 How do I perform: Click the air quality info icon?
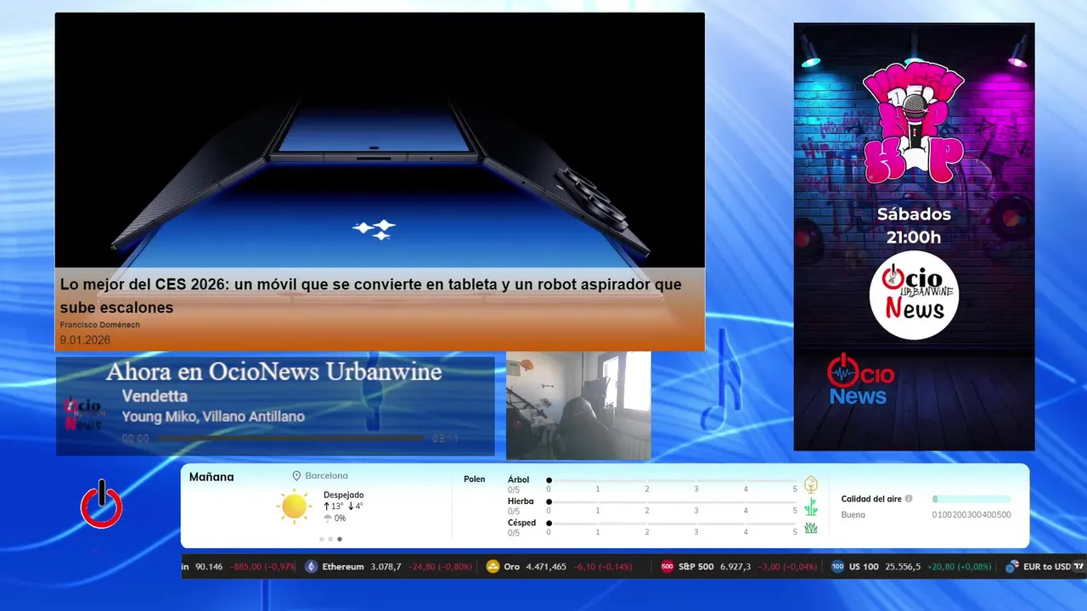click(x=909, y=499)
